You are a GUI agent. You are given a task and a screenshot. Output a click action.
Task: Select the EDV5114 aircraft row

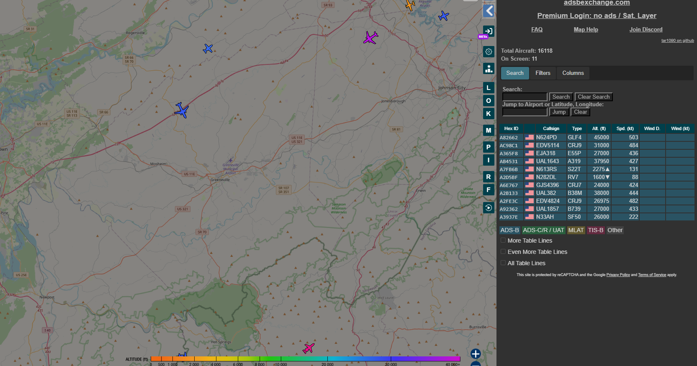[597, 146]
